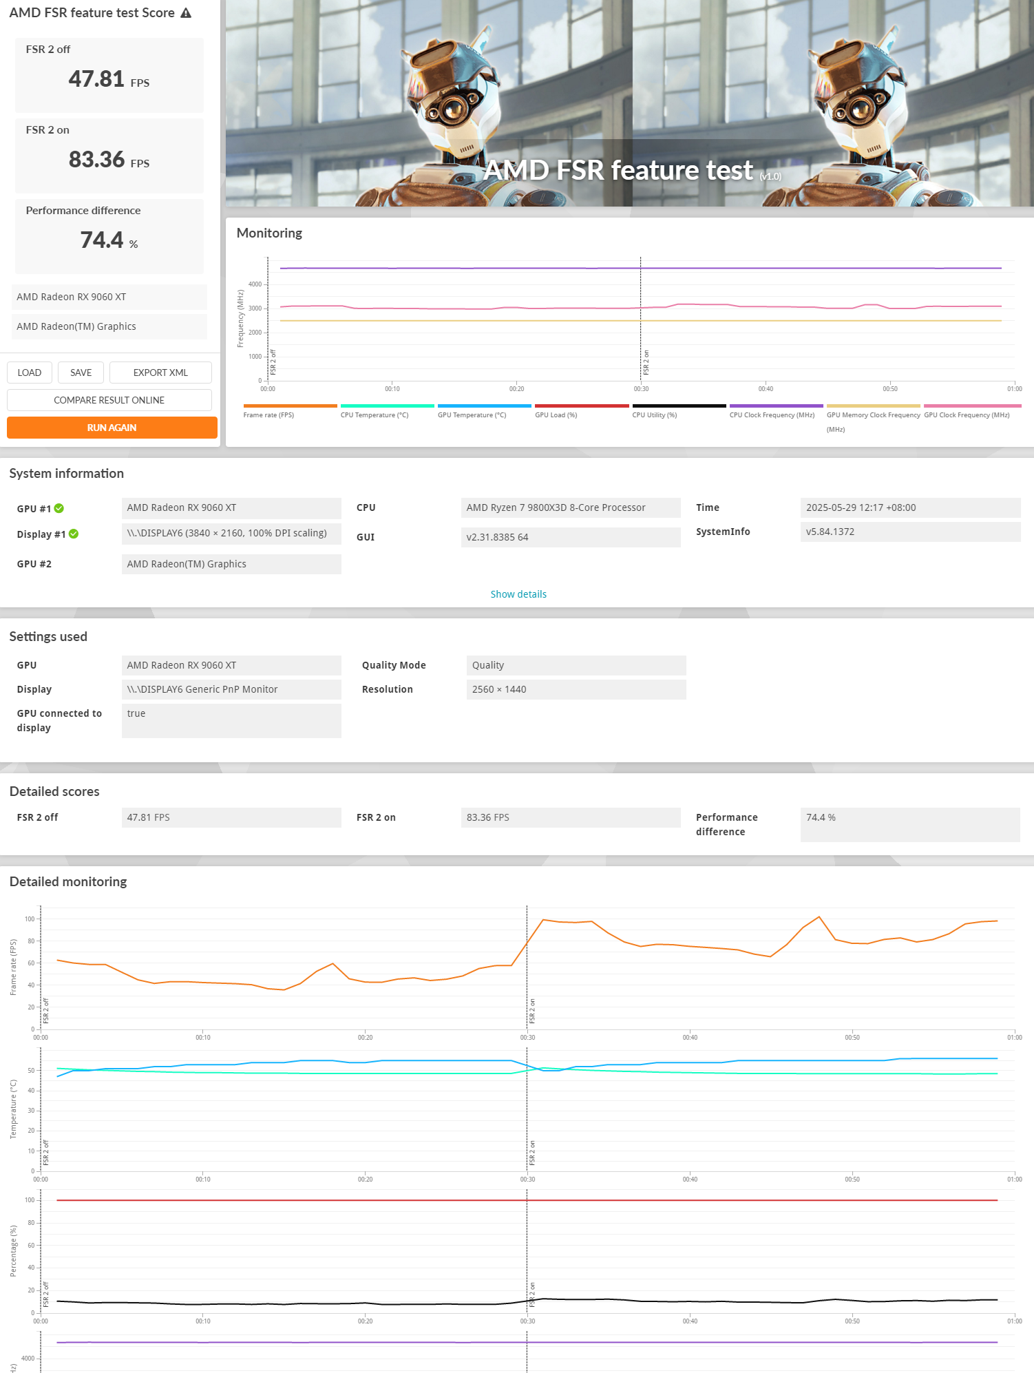Viewport: 1034px width, 1373px height.
Task: Click the green check icon next to GPU #1
Action: (59, 508)
